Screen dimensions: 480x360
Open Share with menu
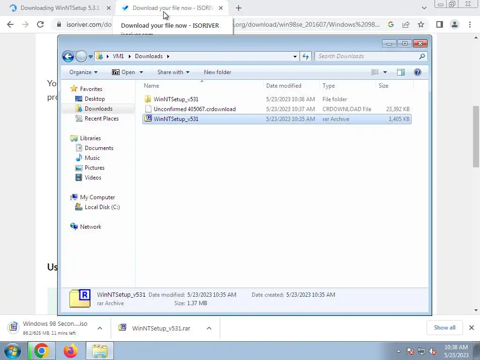(173, 72)
